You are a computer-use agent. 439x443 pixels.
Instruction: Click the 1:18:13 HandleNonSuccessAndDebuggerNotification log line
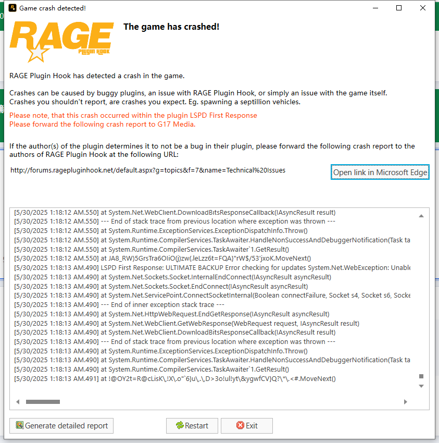click(x=212, y=360)
